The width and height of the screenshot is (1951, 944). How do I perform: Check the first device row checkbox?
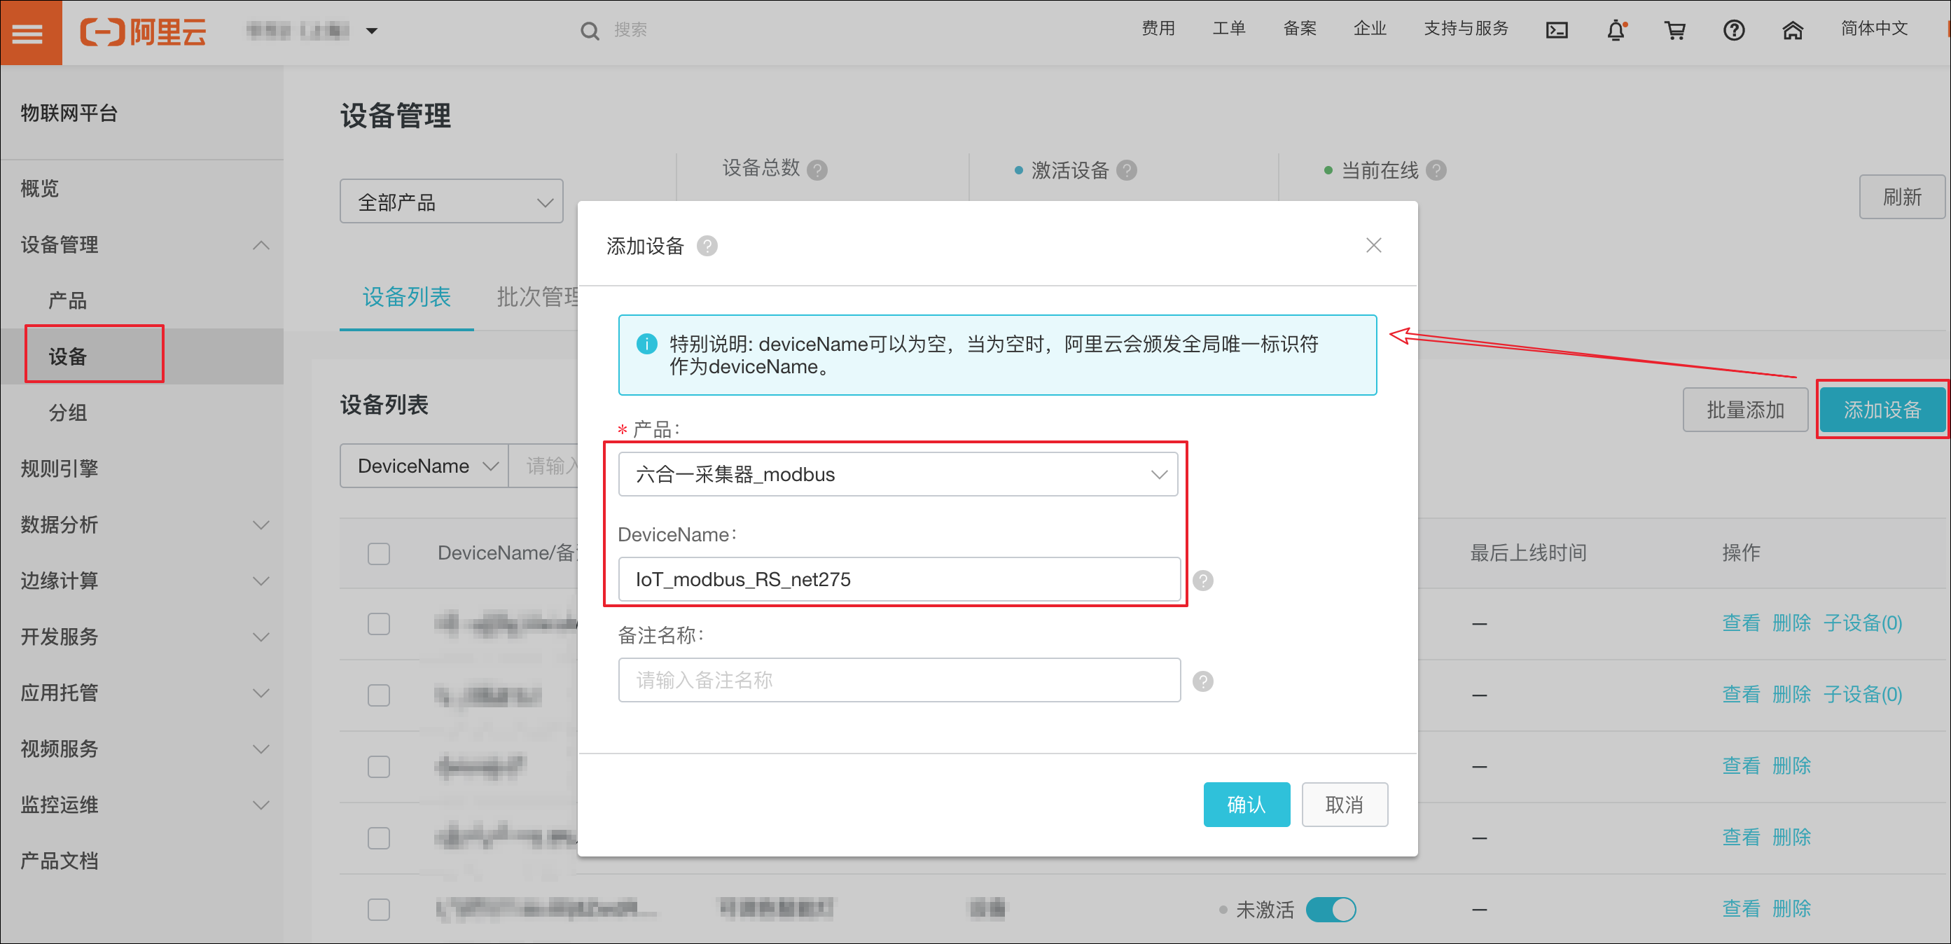coord(379,623)
